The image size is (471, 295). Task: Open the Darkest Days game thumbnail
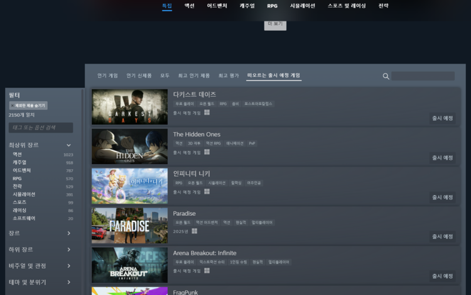pos(129,107)
